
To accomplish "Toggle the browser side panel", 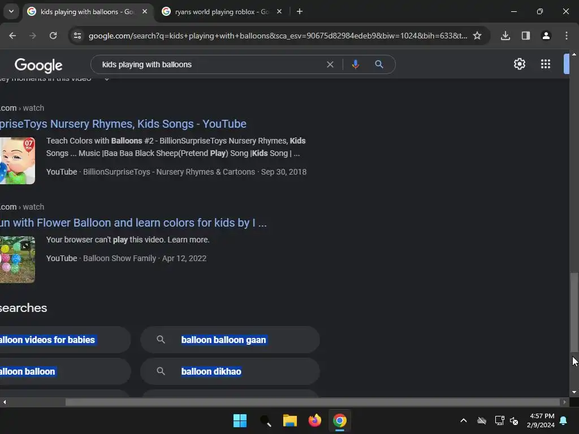I will pos(525,36).
